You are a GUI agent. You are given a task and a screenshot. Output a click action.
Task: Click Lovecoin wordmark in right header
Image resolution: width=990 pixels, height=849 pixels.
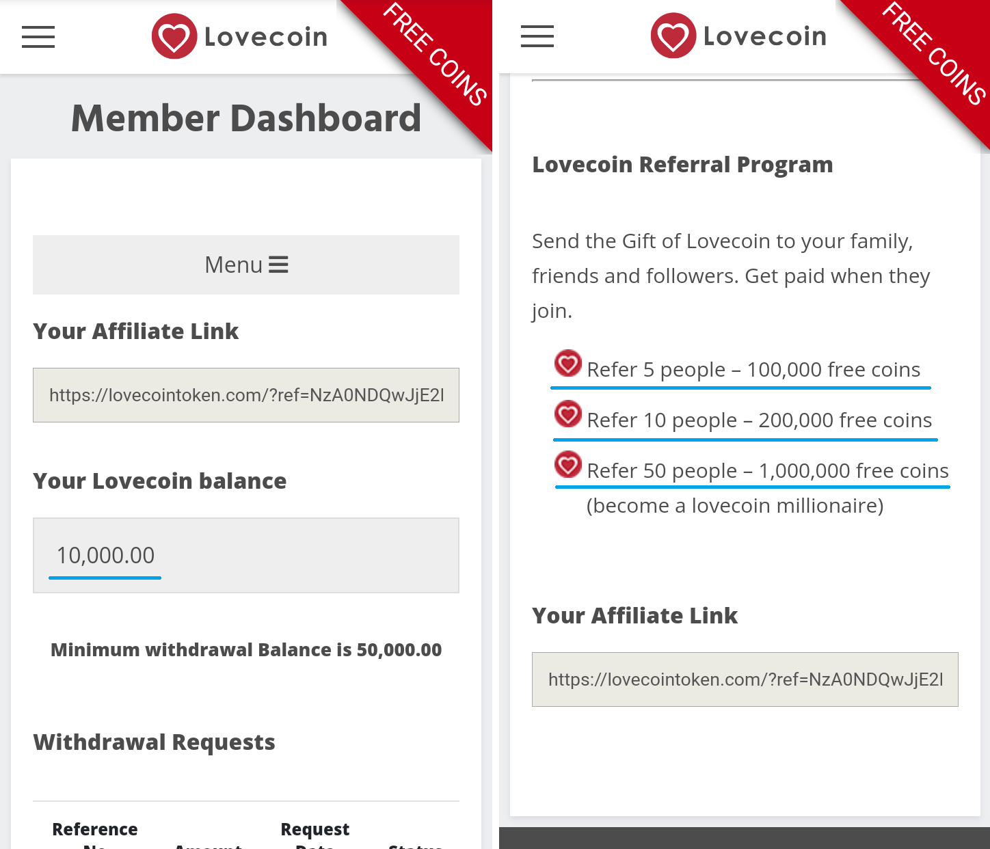tap(765, 36)
